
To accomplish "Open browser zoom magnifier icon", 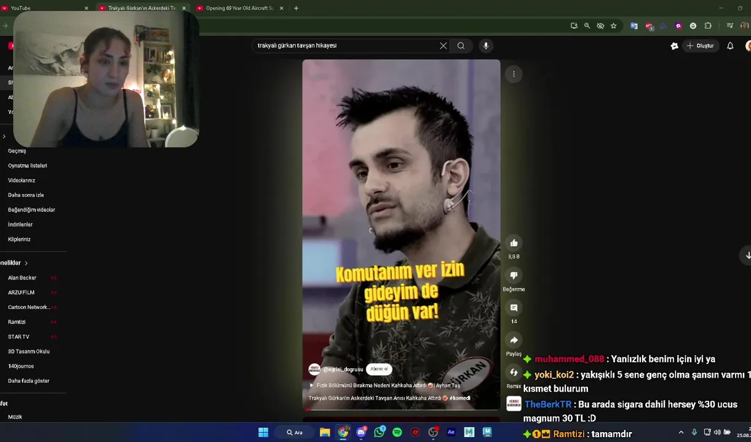I will click(x=587, y=26).
